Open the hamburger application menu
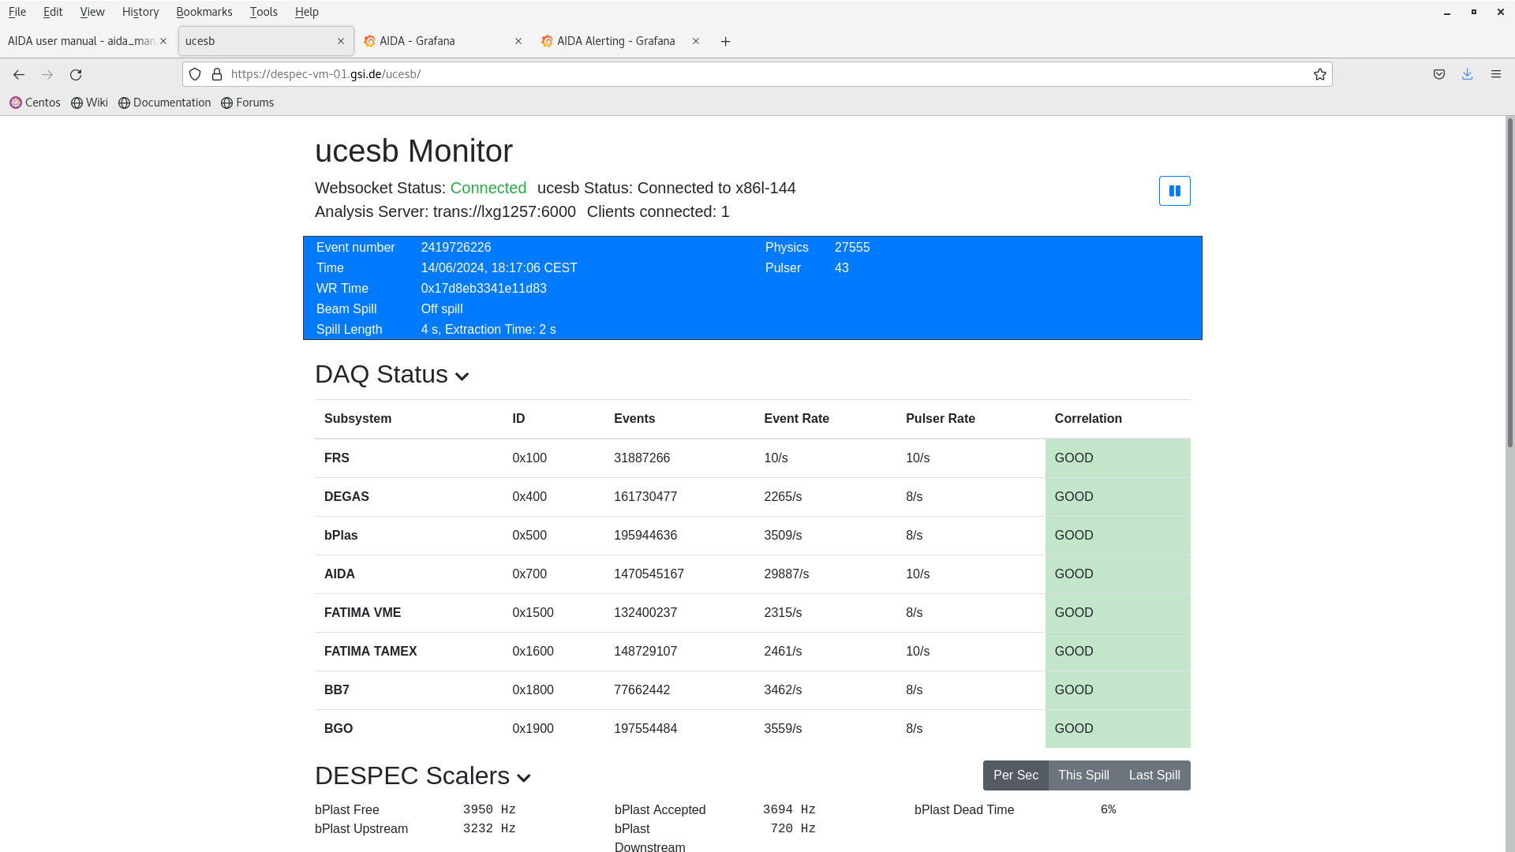Screen dimensions: 1515x852 point(1495,74)
